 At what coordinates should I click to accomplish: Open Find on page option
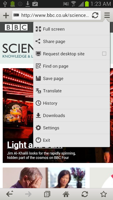[x=72, y=66]
